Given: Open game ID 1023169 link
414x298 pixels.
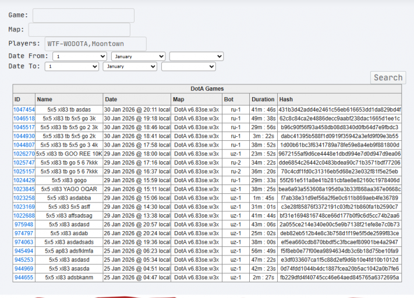Looking at the screenshot, I should 24,207.
